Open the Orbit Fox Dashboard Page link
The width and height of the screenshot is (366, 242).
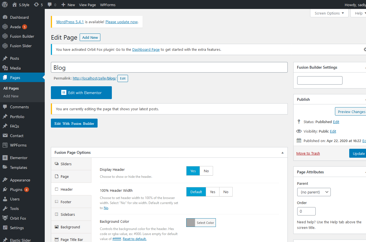146,49
